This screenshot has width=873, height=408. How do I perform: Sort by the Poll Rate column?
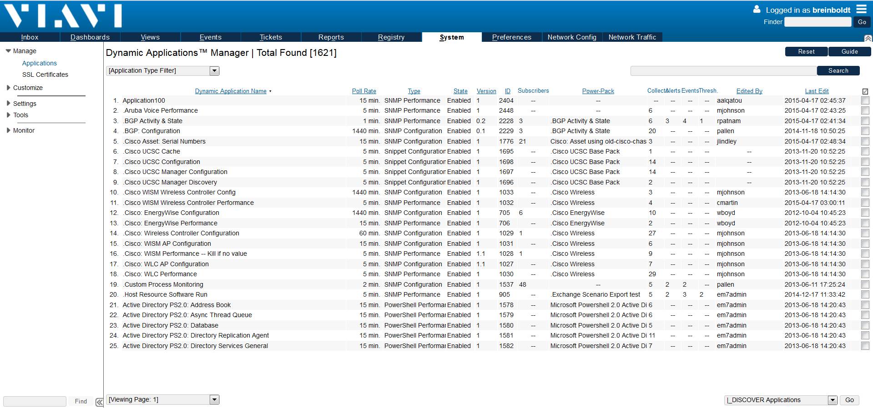(x=364, y=91)
